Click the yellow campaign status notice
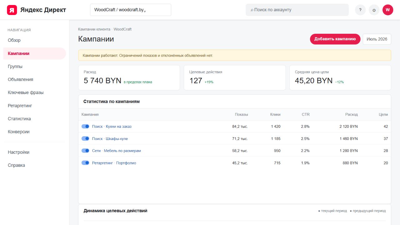400x225 pixels. coord(235,55)
